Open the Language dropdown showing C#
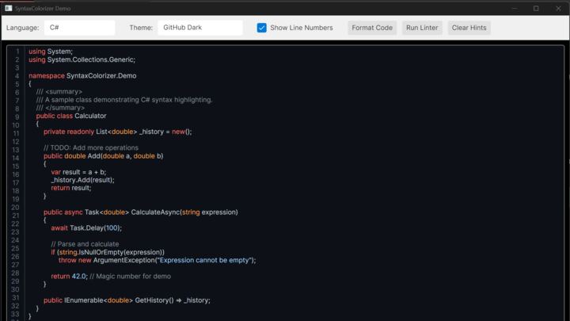Viewport: 570px width, 321px height. (x=80, y=28)
